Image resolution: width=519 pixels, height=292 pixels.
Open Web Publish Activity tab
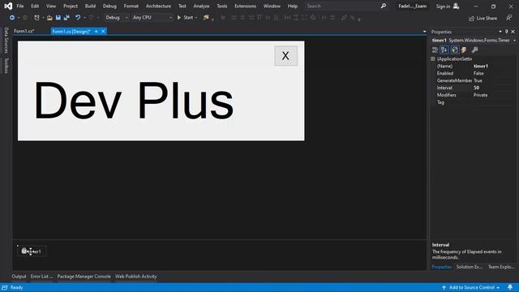pyautogui.click(x=135, y=276)
